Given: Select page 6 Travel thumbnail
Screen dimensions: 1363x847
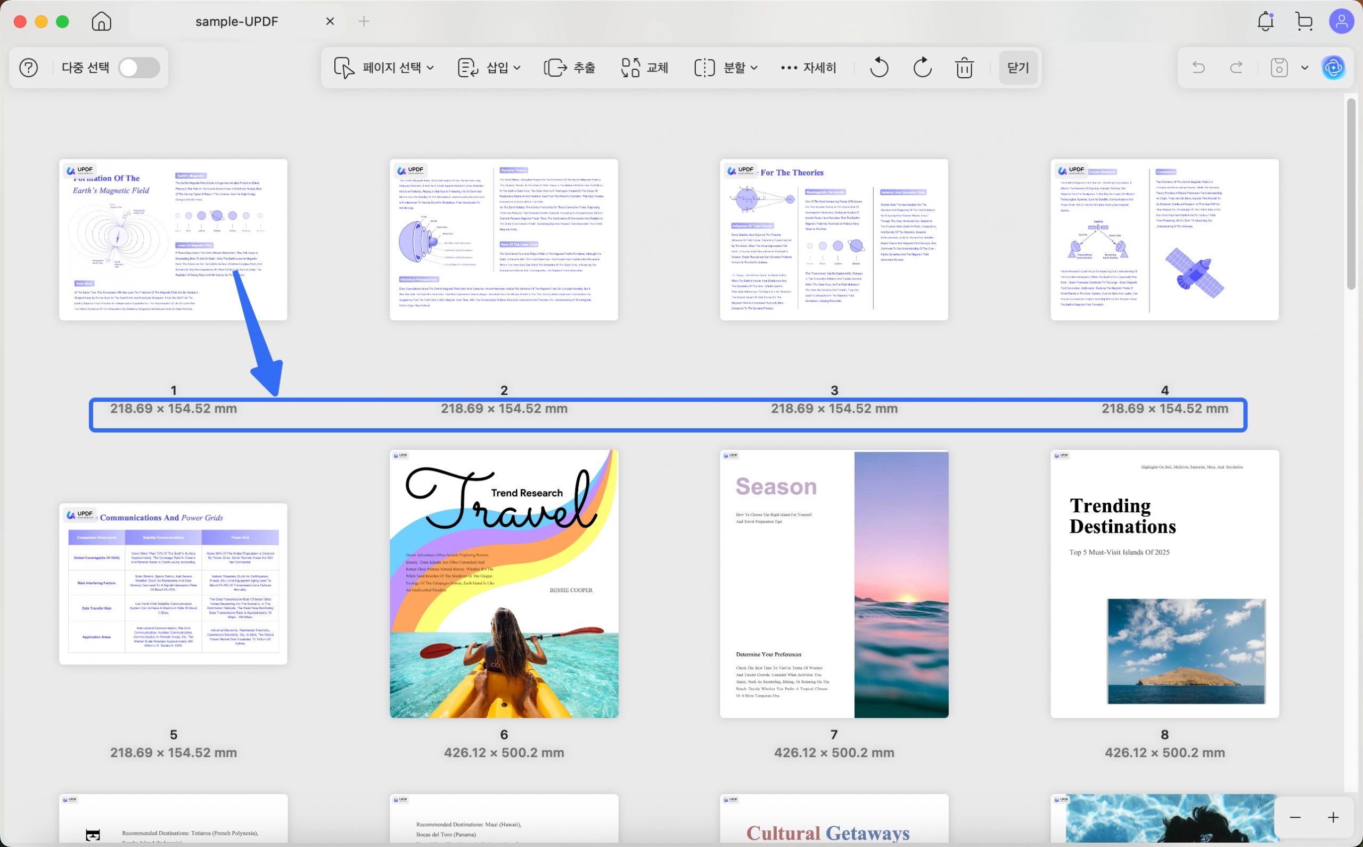Looking at the screenshot, I should click(x=504, y=583).
